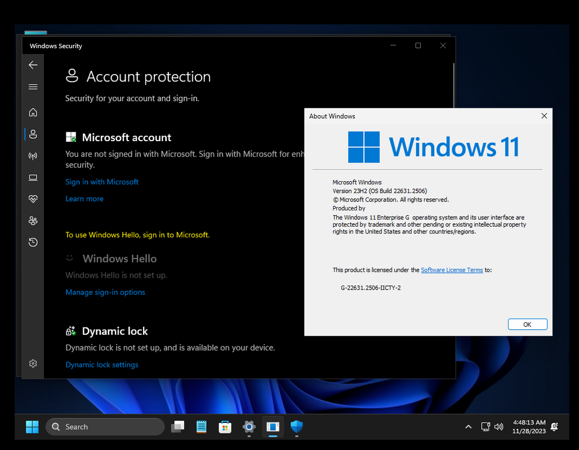This screenshot has height=450, width=579.
Task: Open Settings gear on the taskbar
Action: [249, 427]
